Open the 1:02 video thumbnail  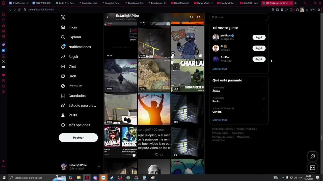click(x=187, y=109)
